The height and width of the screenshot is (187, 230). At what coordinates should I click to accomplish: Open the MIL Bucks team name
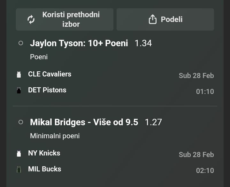(x=44, y=169)
